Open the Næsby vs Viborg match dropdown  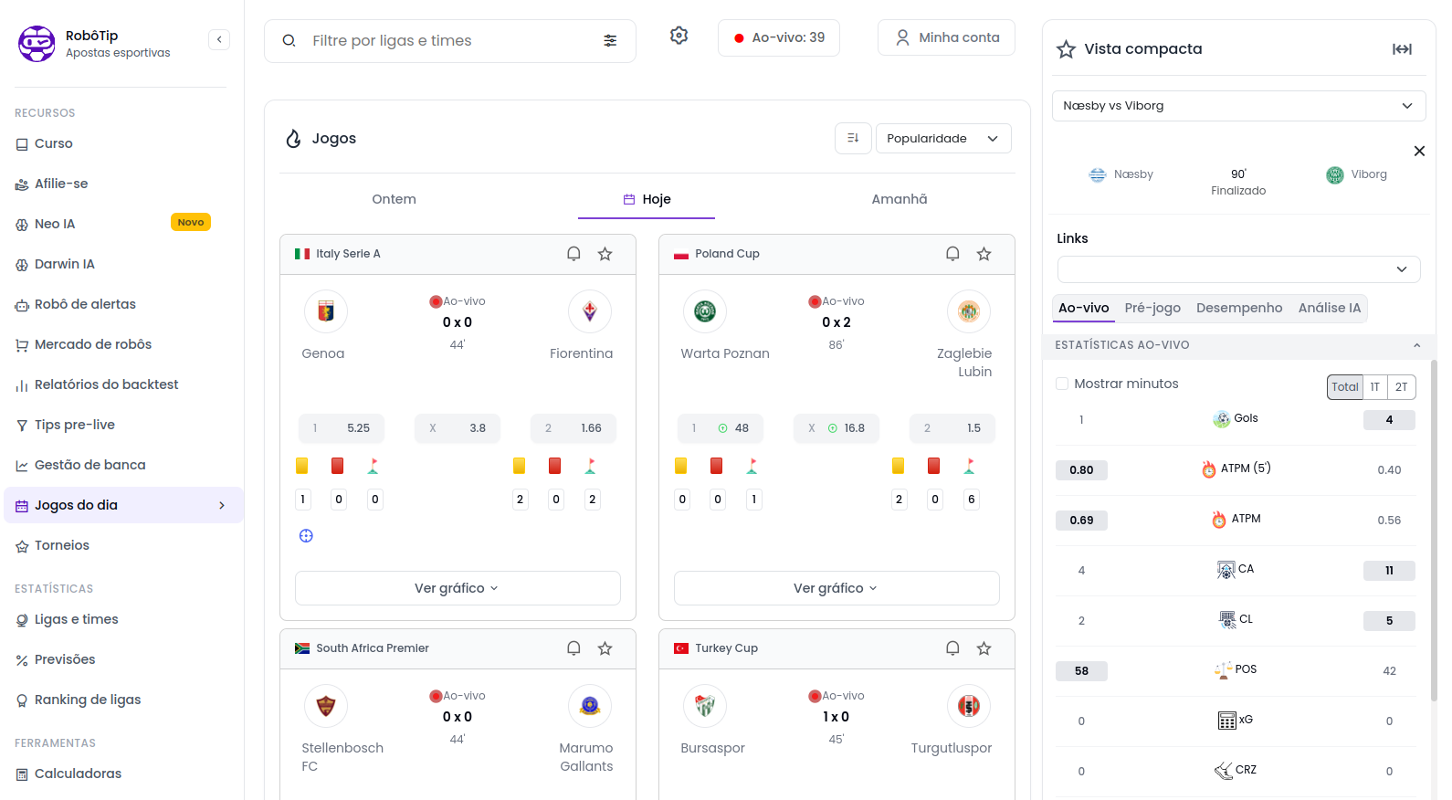point(1238,106)
